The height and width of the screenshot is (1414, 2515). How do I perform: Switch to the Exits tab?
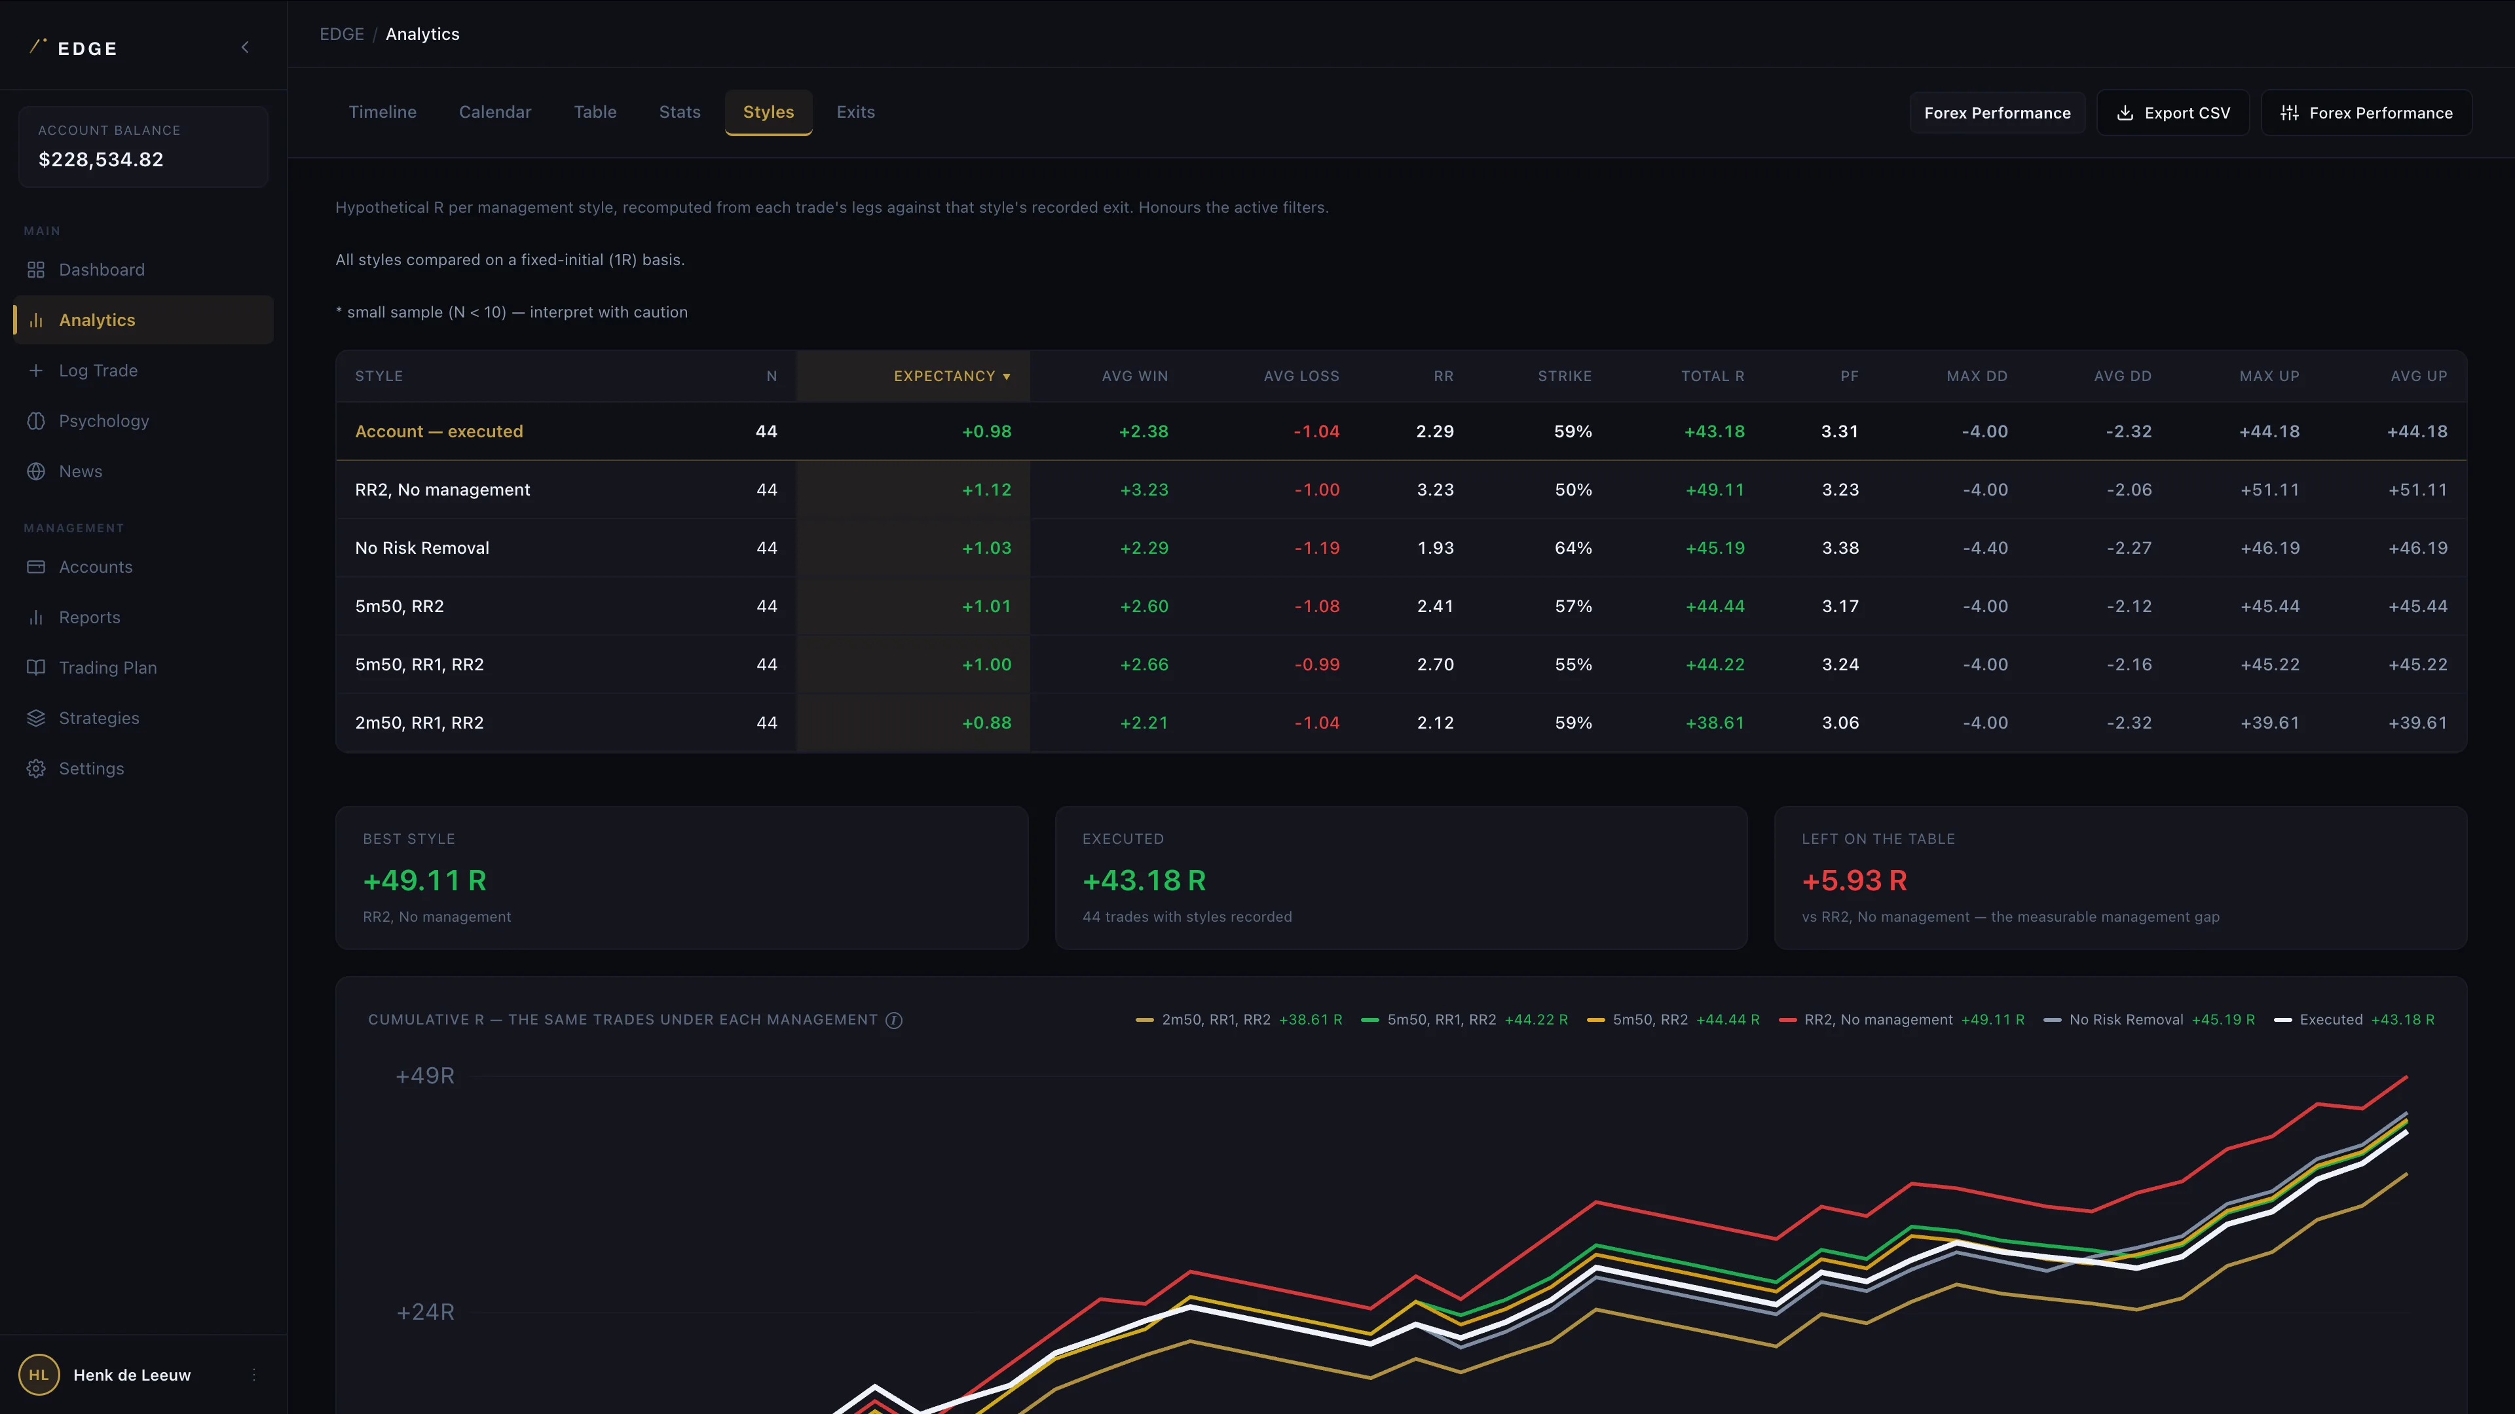pos(855,112)
